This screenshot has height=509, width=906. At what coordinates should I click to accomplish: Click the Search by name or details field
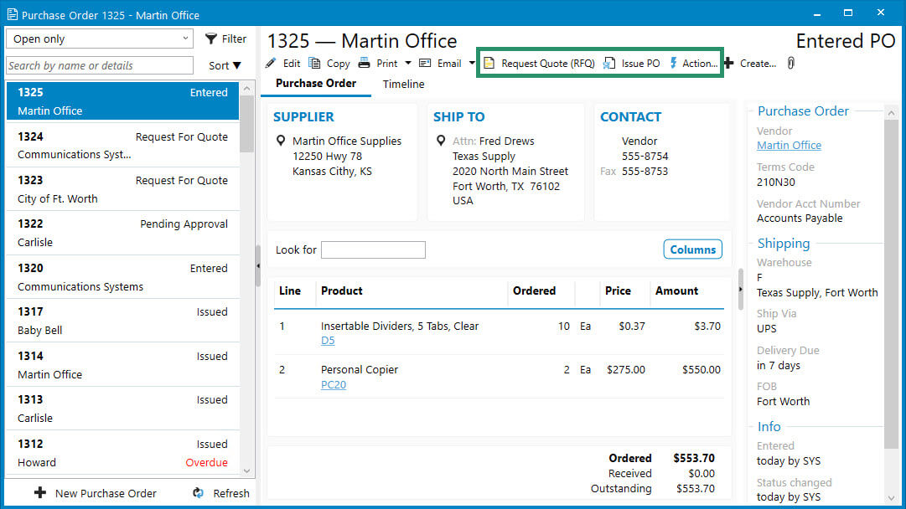100,65
